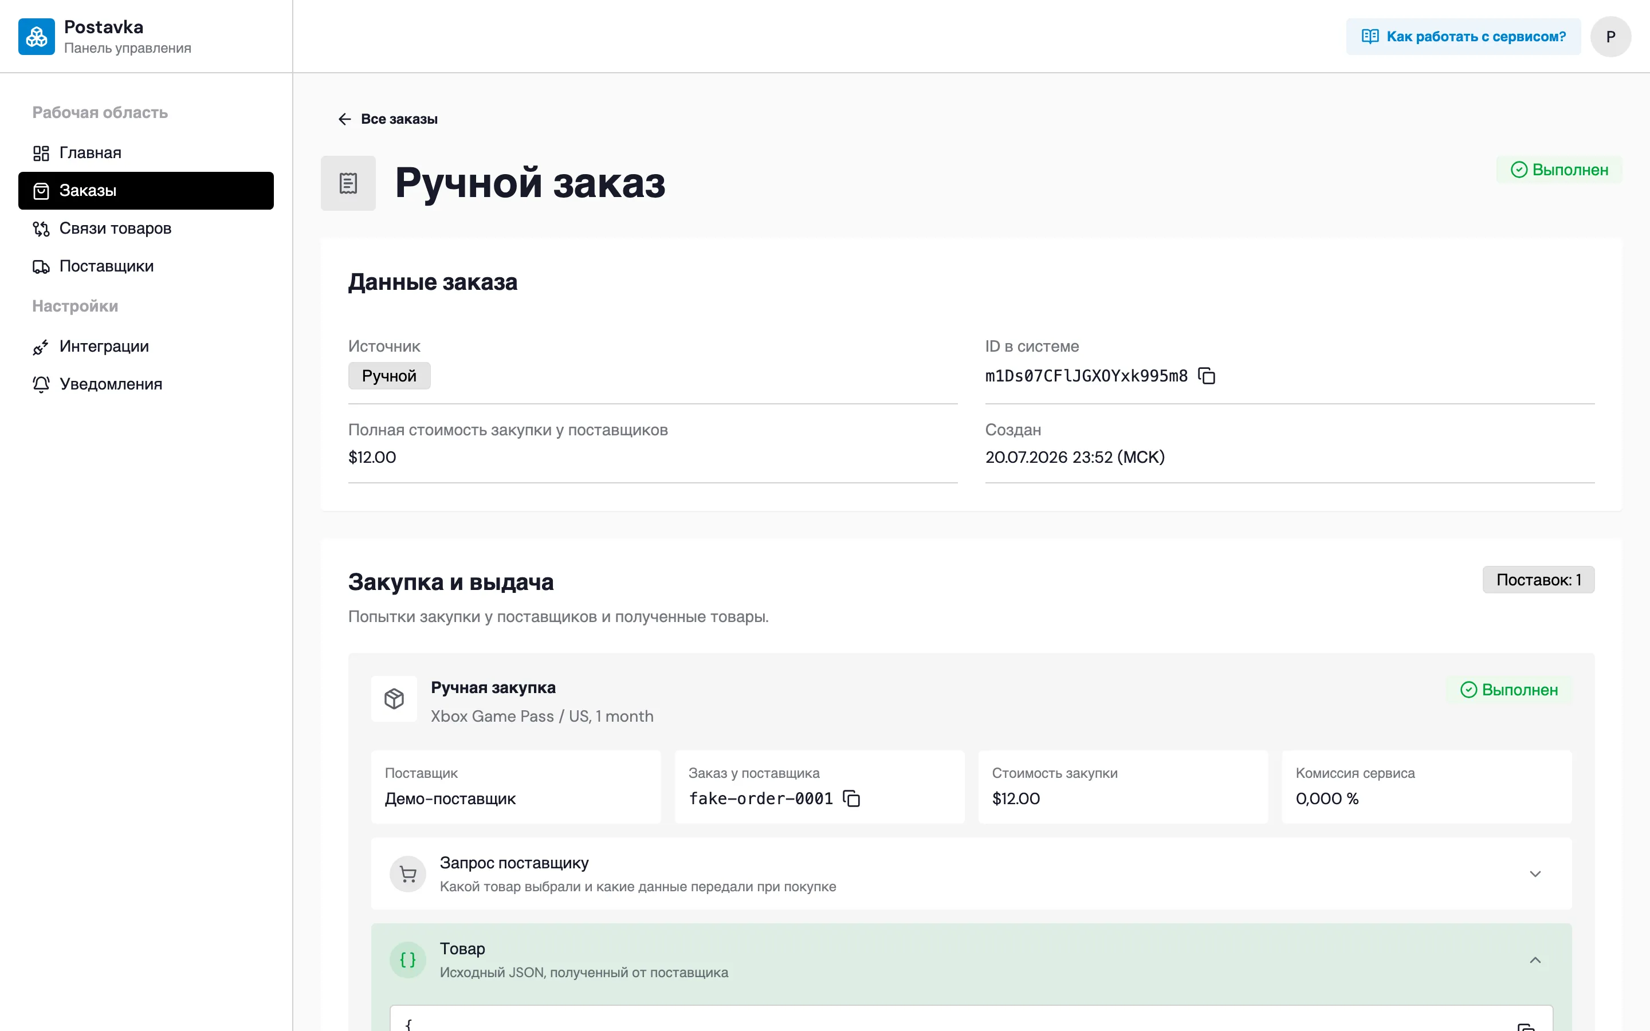Viewport: 1650px width, 1031px height.
Task: Click the Главная dashboard grid icon
Action: [41, 154]
